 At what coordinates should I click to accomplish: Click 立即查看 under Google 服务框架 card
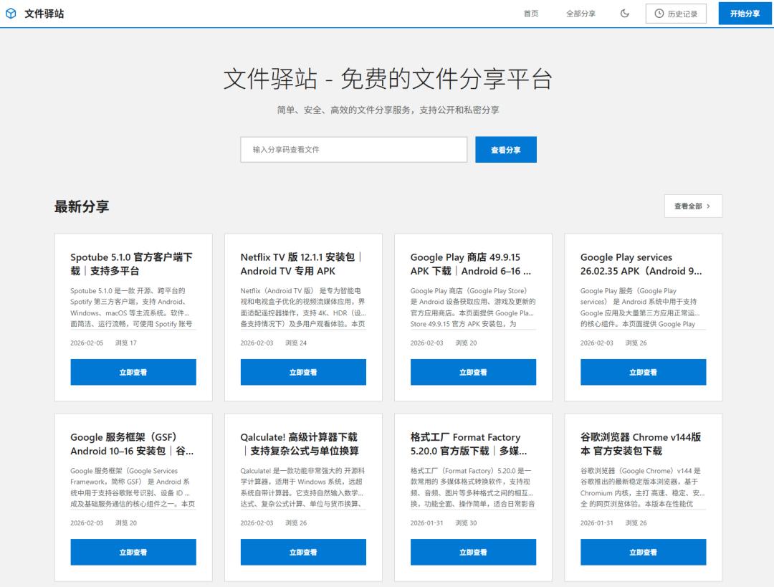coord(133,553)
